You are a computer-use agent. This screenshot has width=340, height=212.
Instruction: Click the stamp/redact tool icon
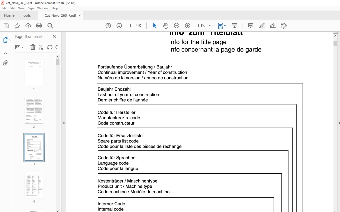[284, 26]
